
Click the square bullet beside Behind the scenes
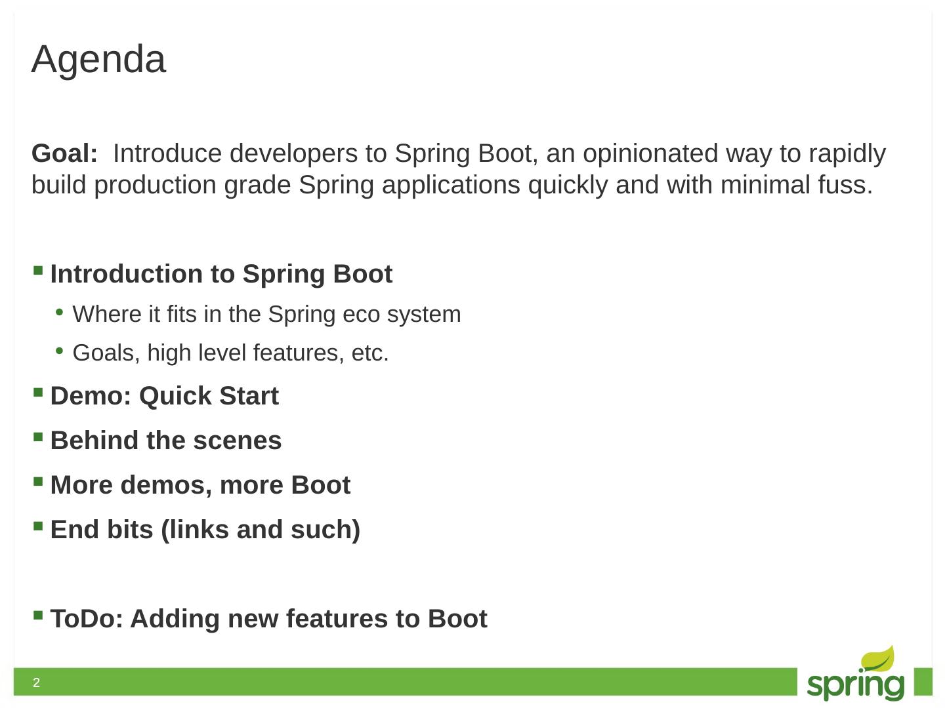click(x=38, y=437)
